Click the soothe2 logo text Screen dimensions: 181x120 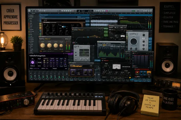(x=133, y=34)
